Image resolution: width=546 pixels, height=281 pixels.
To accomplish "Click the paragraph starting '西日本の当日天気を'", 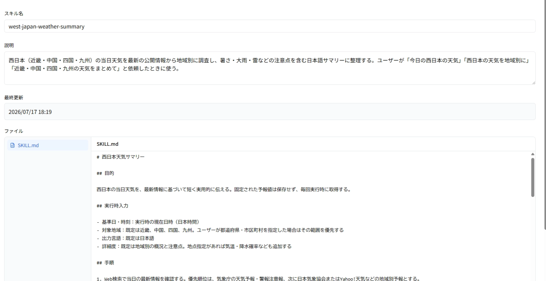I will point(224,189).
